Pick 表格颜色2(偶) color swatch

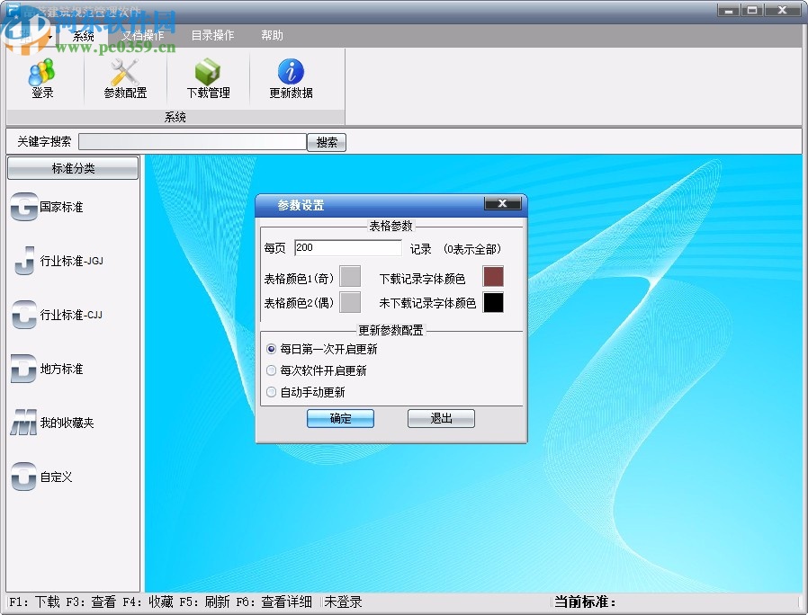coord(350,302)
